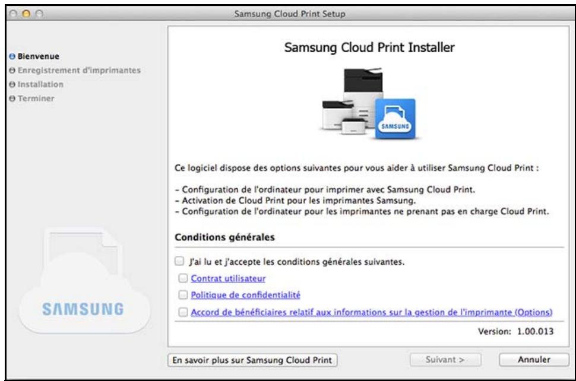Check the conditions générales acceptance checkbox
Viewport: 576px width, 381px height.
click(x=179, y=260)
